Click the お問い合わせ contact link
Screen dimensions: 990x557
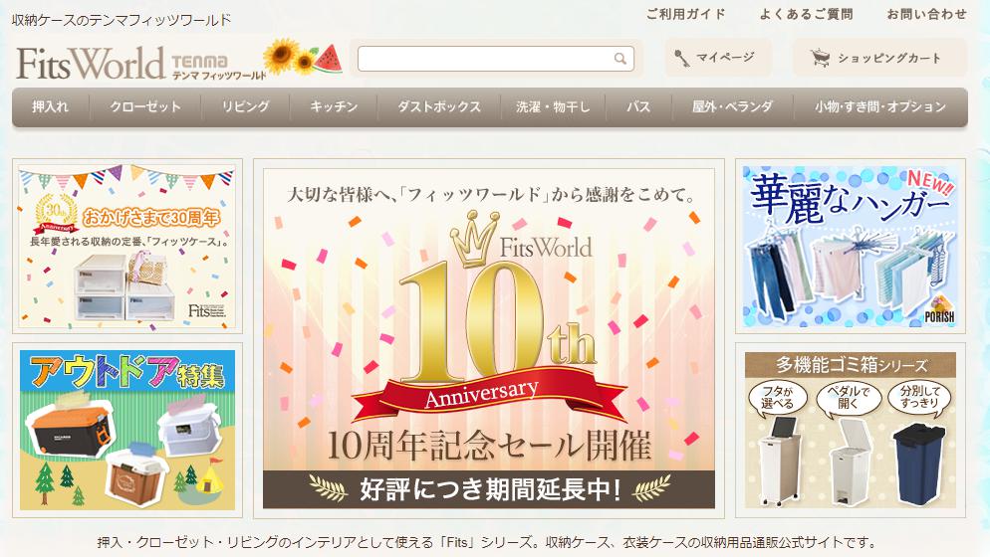[926, 14]
